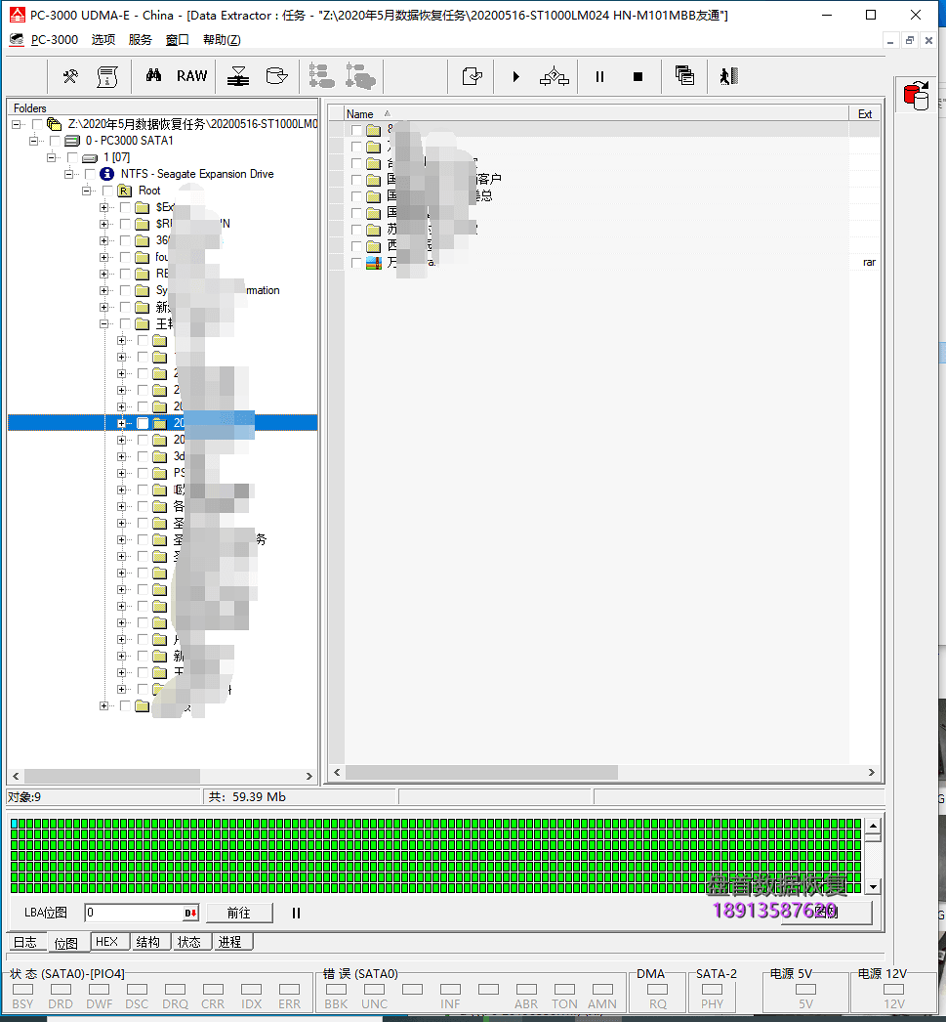Open the script info scroll icon
946x1022 pixels.
pyautogui.click(x=107, y=76)
